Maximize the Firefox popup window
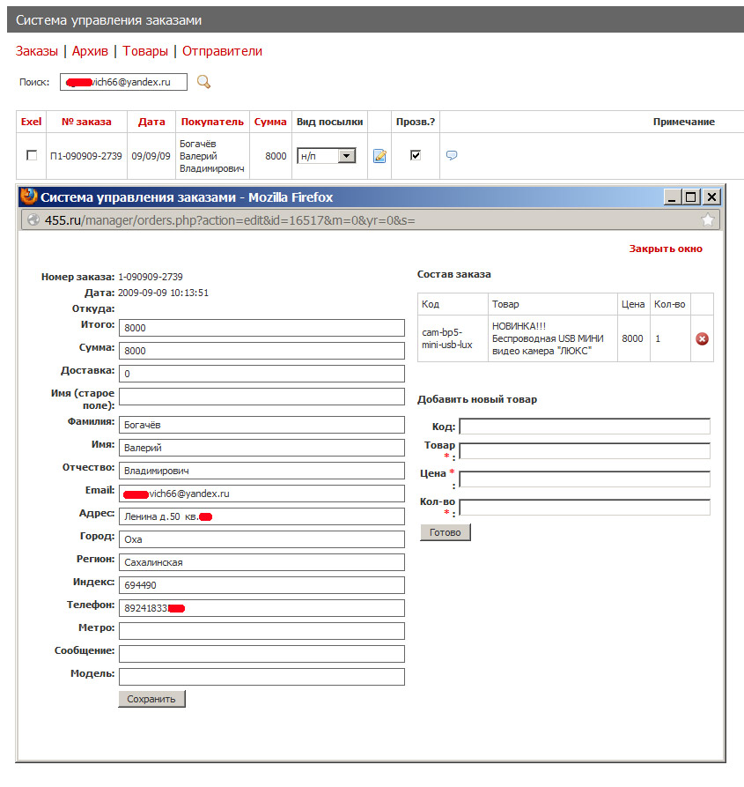Image resolution: width=744 pixels, height=787 pixels. click(691, 197)
